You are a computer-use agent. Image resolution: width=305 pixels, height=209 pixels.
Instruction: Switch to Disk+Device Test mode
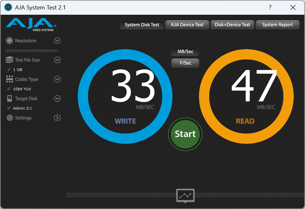[232, 25]
